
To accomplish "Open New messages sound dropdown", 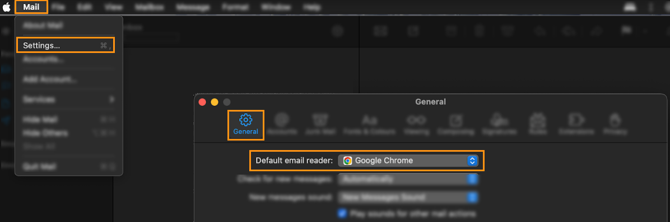I will [x=408, y=197].
